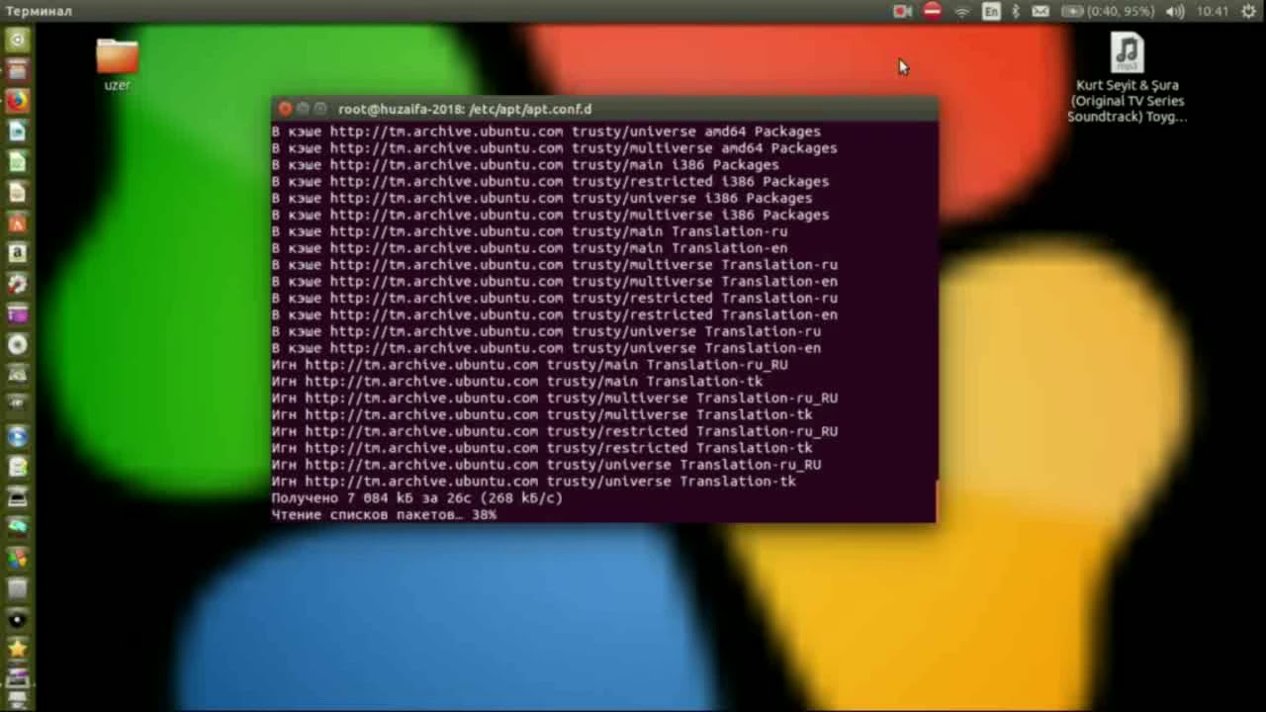The image size is (1266, 712).
Task: Open the Bluetooth indicator menu
Action: [1015, 11]
